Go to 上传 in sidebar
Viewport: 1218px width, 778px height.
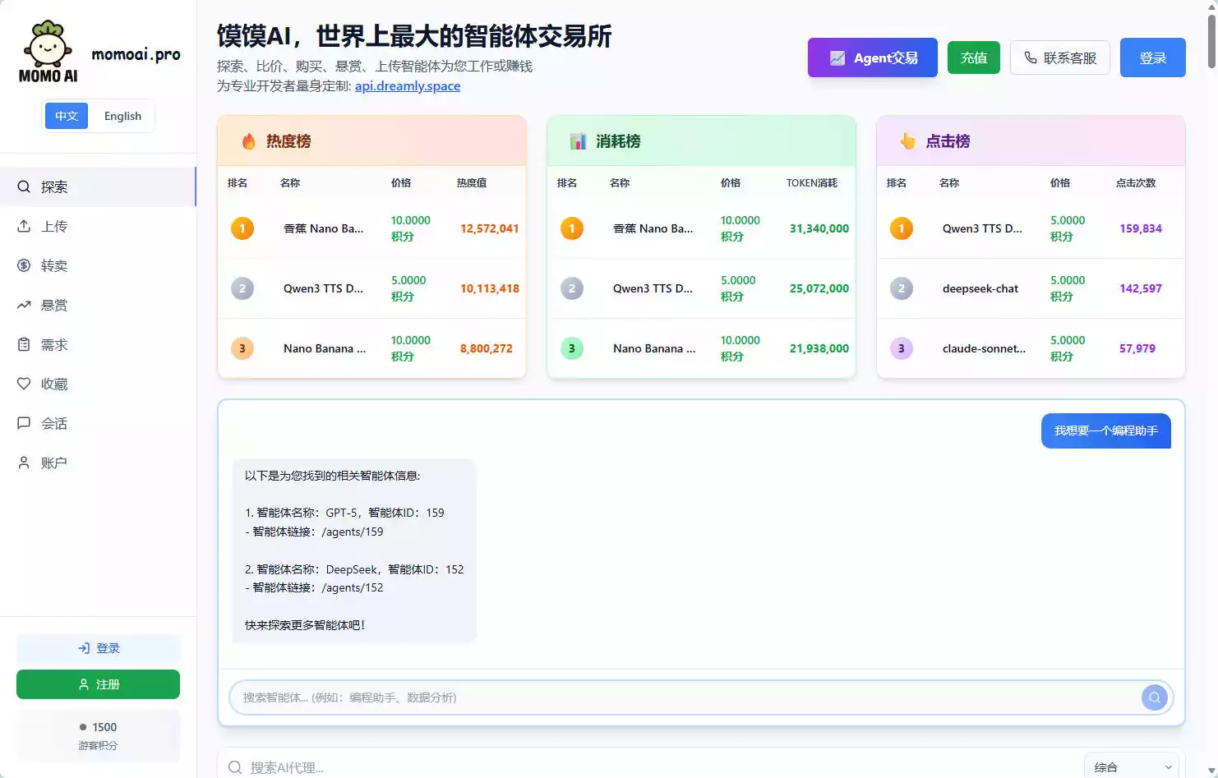[98, 226]
